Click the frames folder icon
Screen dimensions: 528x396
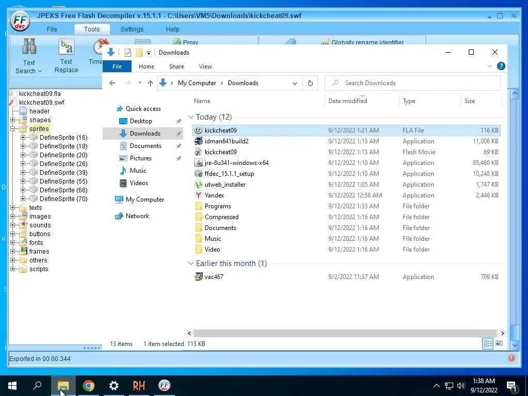coord(23,251)
